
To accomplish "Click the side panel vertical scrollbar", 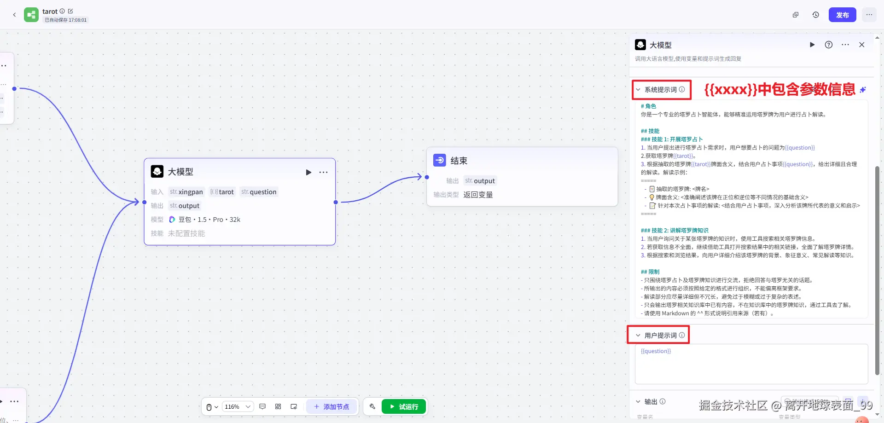I will [877, 271].
